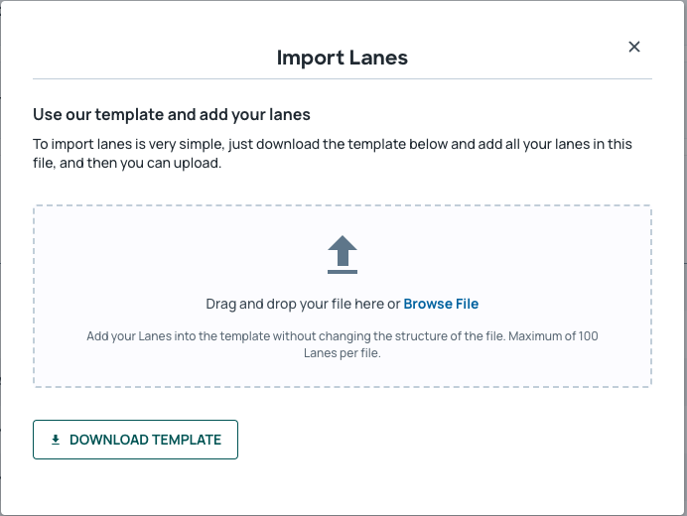
Task: Click the 'To import lanes is very simple' paragraph
Action: pos(333,153)
